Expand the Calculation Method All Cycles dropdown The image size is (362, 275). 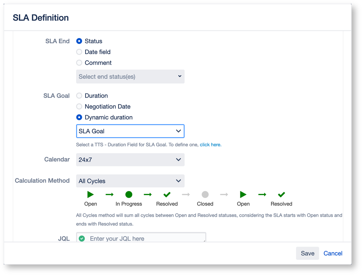pos(130,181)
